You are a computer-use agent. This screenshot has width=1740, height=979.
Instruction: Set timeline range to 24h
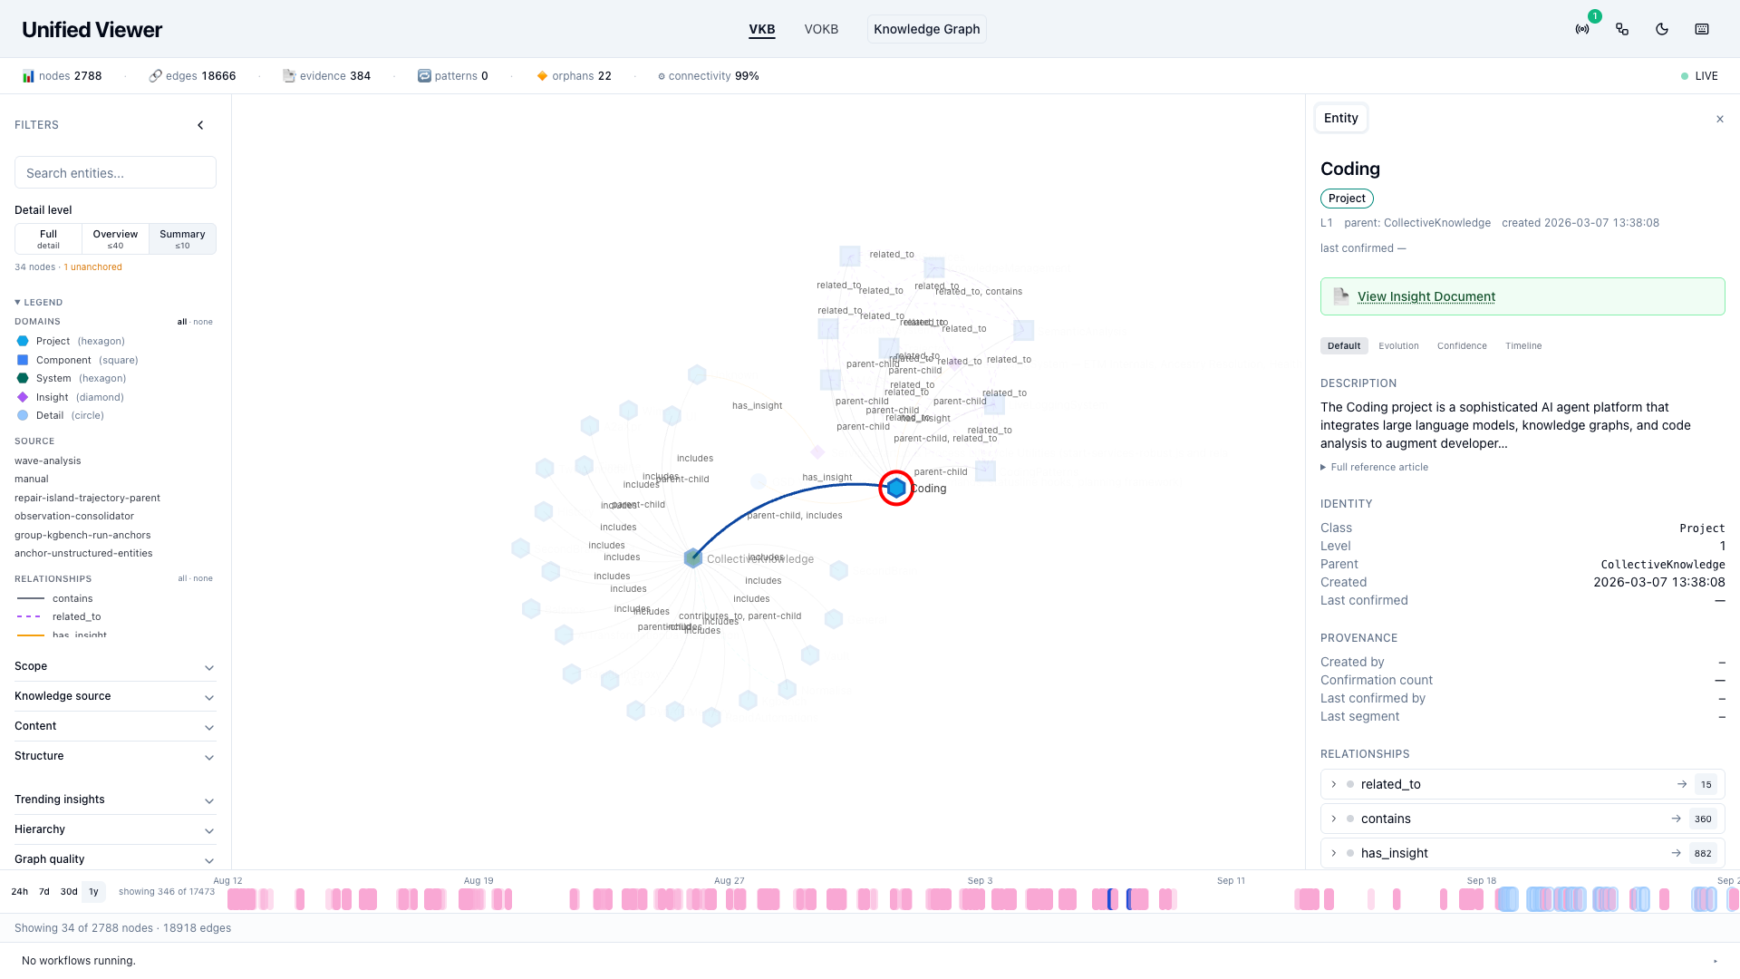click(x=19, y=892)
